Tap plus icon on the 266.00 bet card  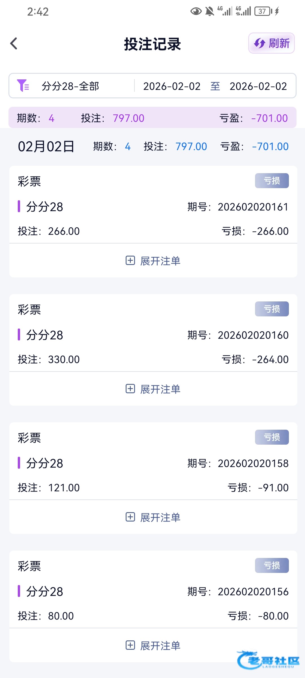pos(130,260)
